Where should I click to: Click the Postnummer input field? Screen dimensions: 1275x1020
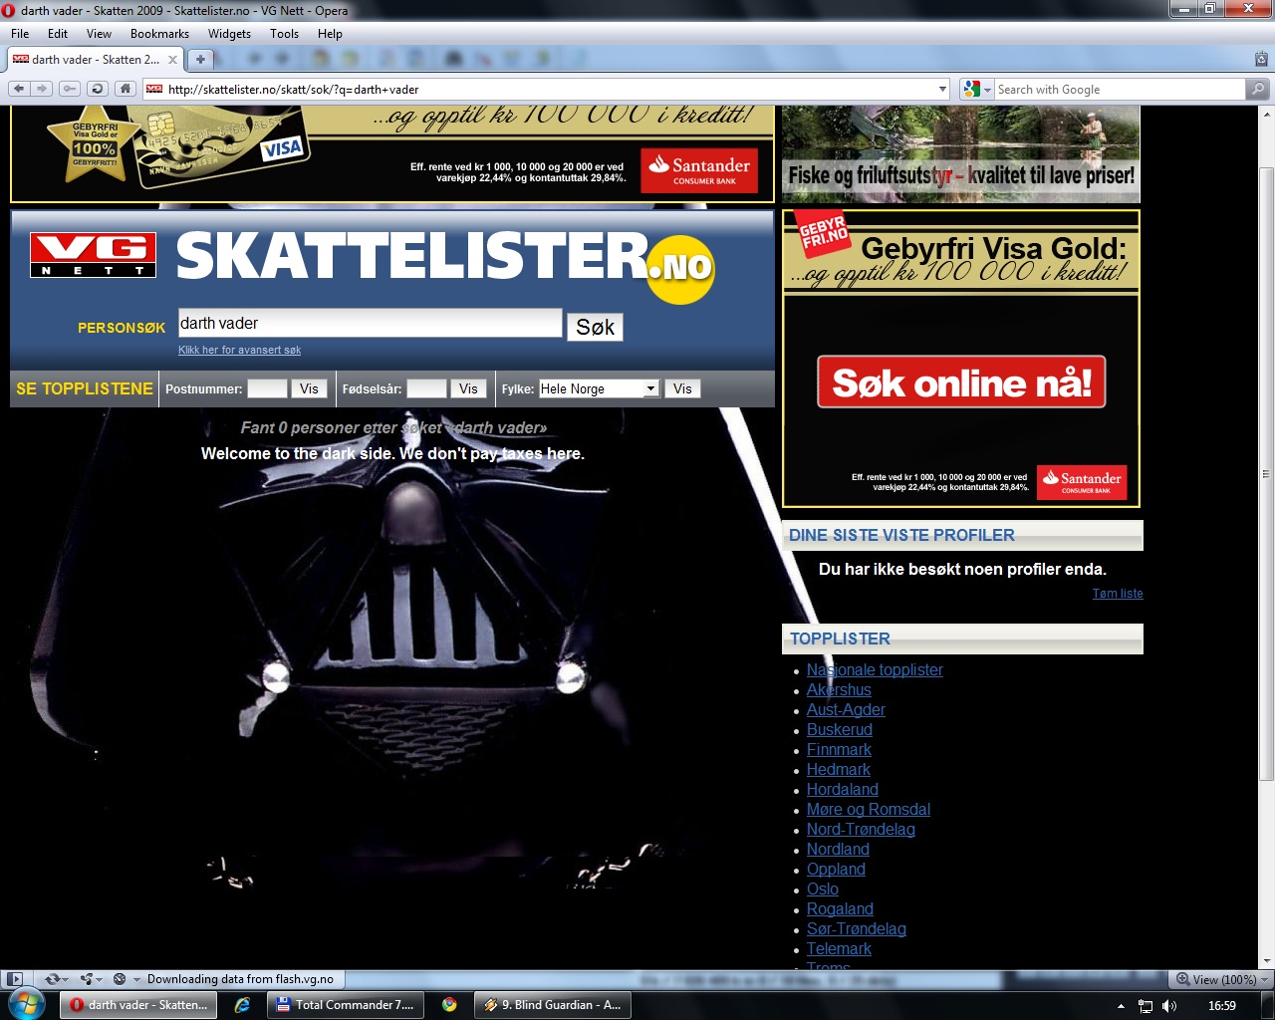(x=267, y=388)
